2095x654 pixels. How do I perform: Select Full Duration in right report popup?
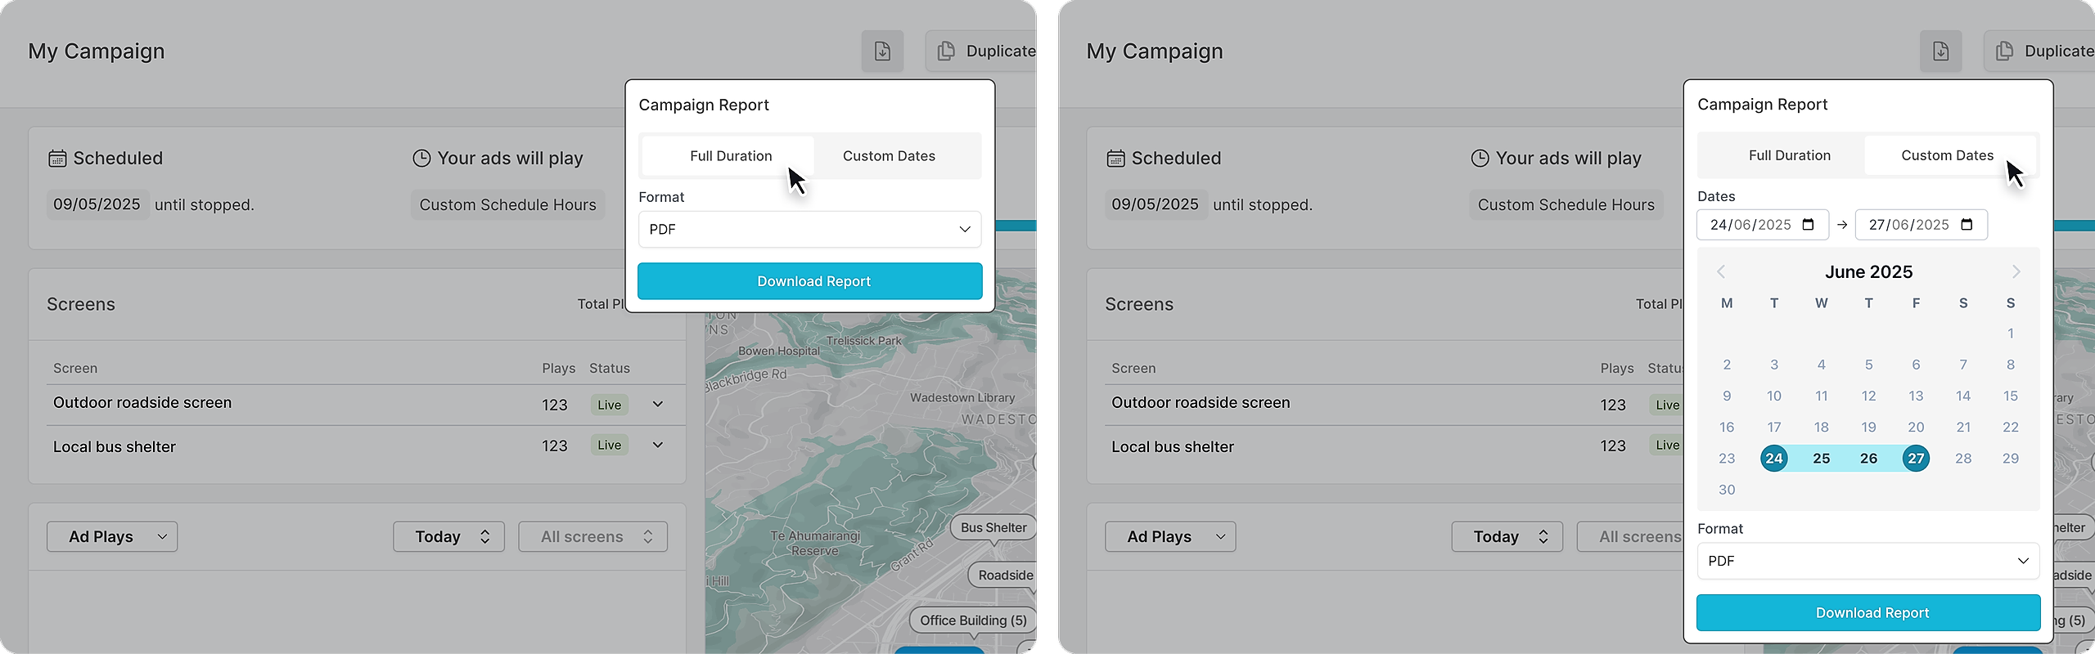coord(1789,155)
